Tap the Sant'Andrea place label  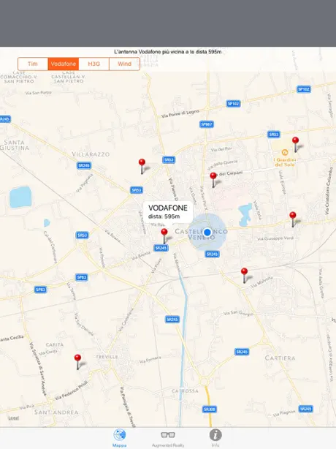pyautogui.click(x=56, y=412)
